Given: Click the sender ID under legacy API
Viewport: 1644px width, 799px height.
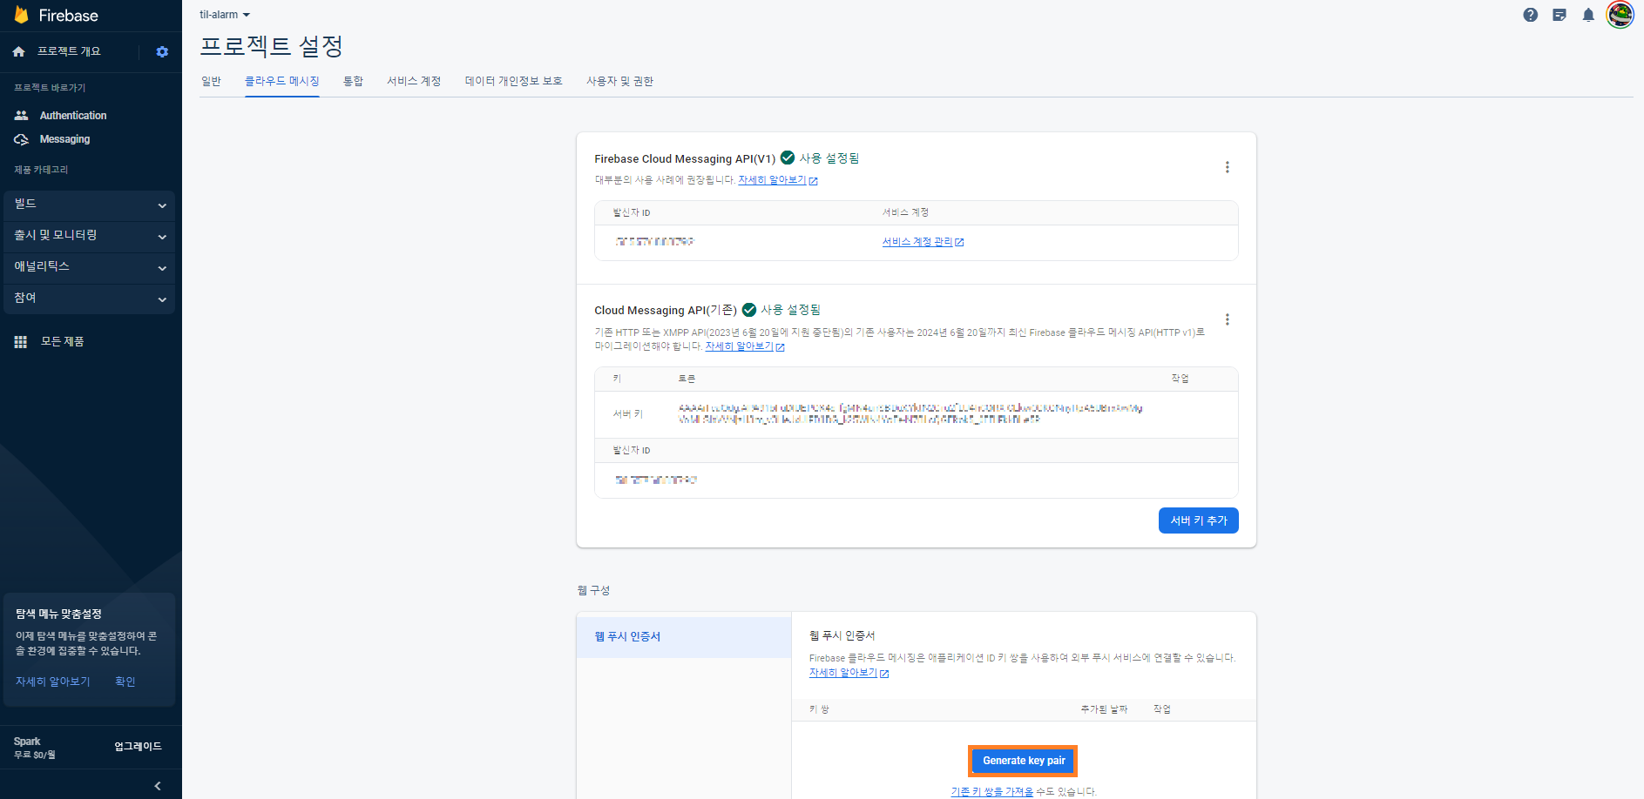Looking at the screenshot, I should tap(656, 480).
